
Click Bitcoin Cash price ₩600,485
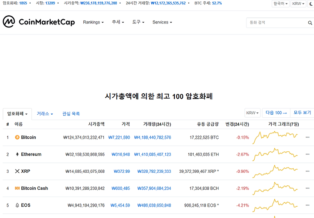click(121, 188)
